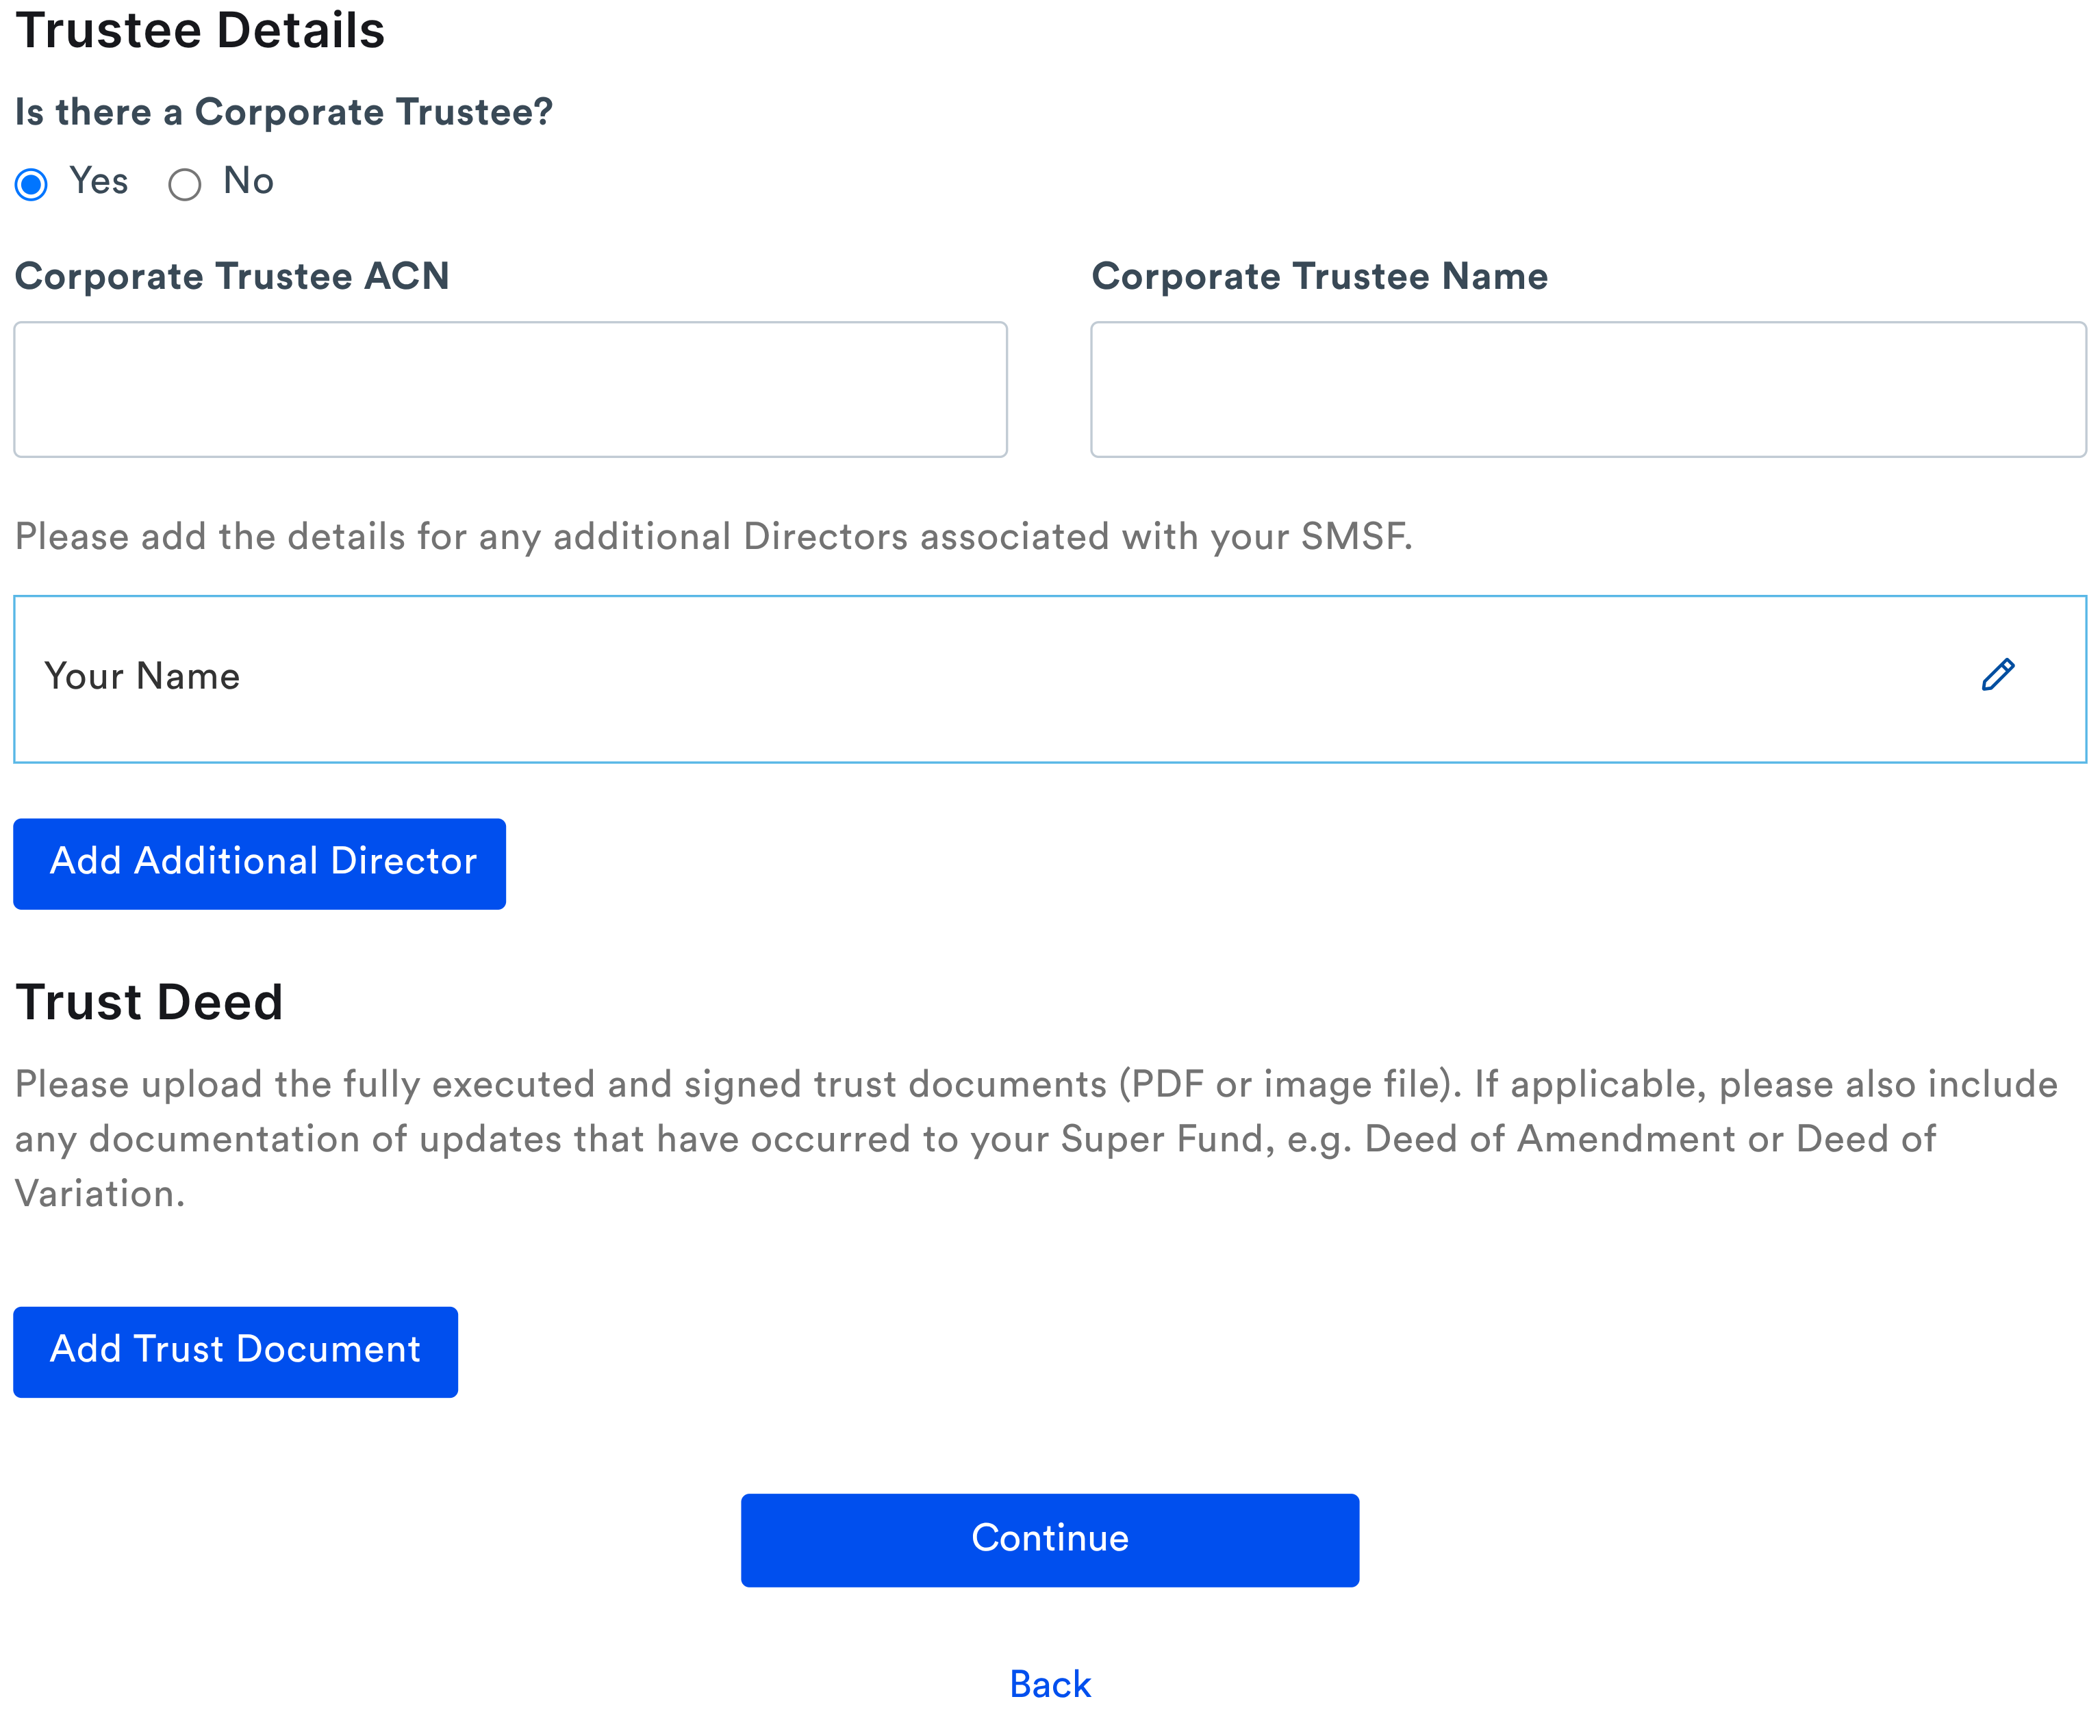Click the Add Trust Document button
This screenshot has width=2100, height=1736.
pyautogui.click(x=235, y=1351)
